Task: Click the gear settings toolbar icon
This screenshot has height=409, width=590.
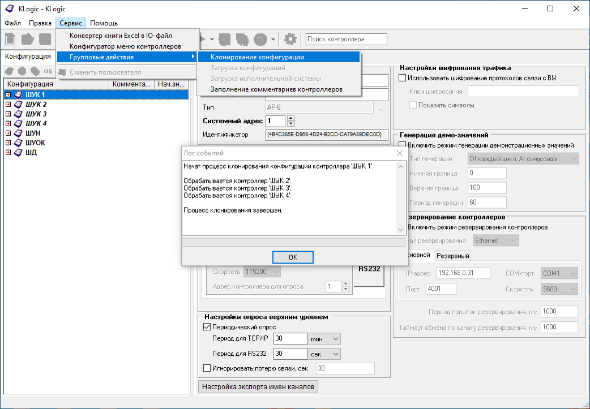Action: point(290,39)
